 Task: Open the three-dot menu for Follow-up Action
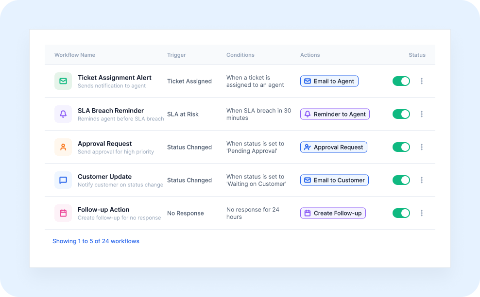pos(422,213)
